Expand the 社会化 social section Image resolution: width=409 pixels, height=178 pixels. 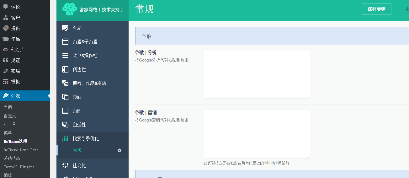click(79, 165)
